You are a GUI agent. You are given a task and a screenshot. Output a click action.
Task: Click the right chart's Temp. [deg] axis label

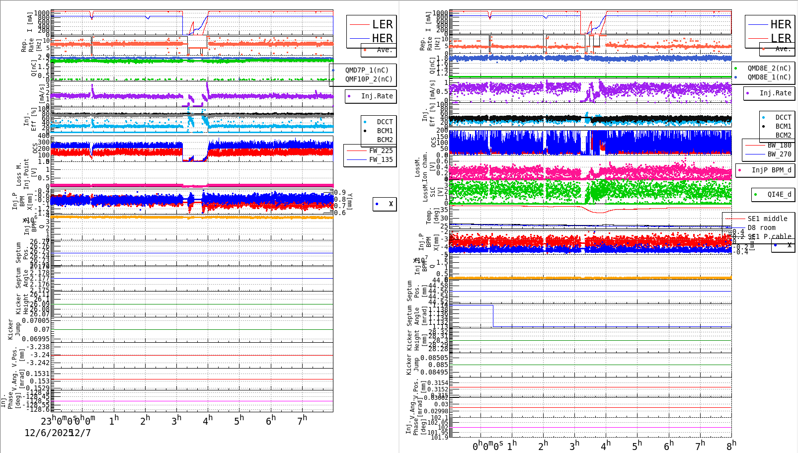tap(433, 216)
